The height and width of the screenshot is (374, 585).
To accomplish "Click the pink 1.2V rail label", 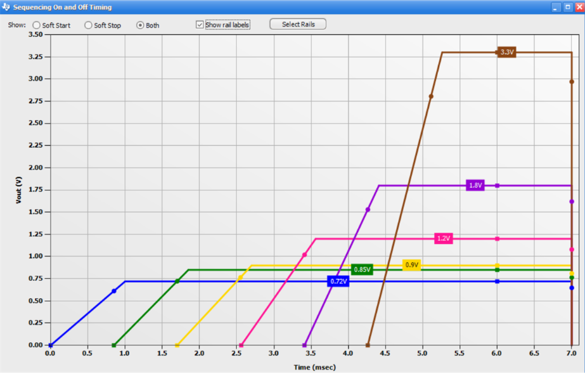I will (x=444, y=238).
